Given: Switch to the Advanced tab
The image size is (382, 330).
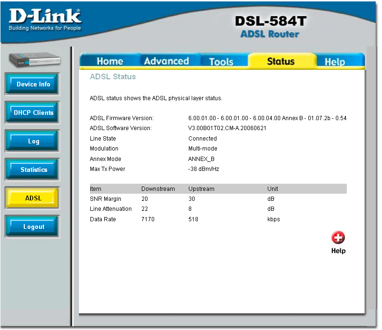Looking at the screenshot, I should [167, 61].
